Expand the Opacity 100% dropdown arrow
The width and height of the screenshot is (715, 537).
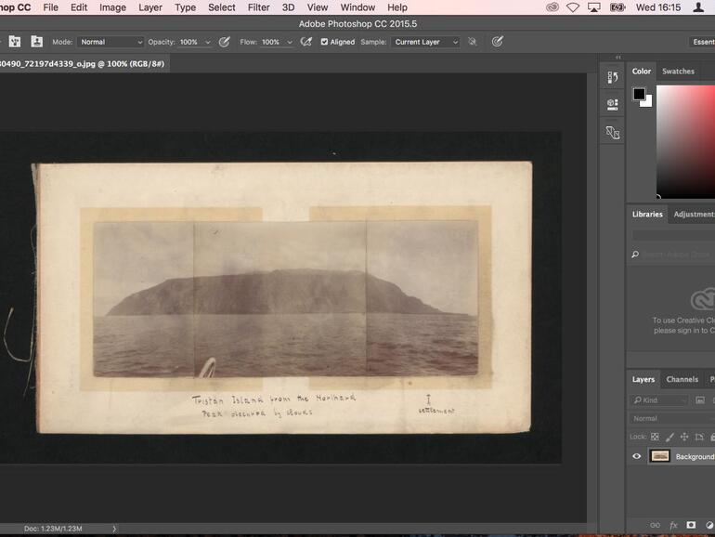pos(207,42)
